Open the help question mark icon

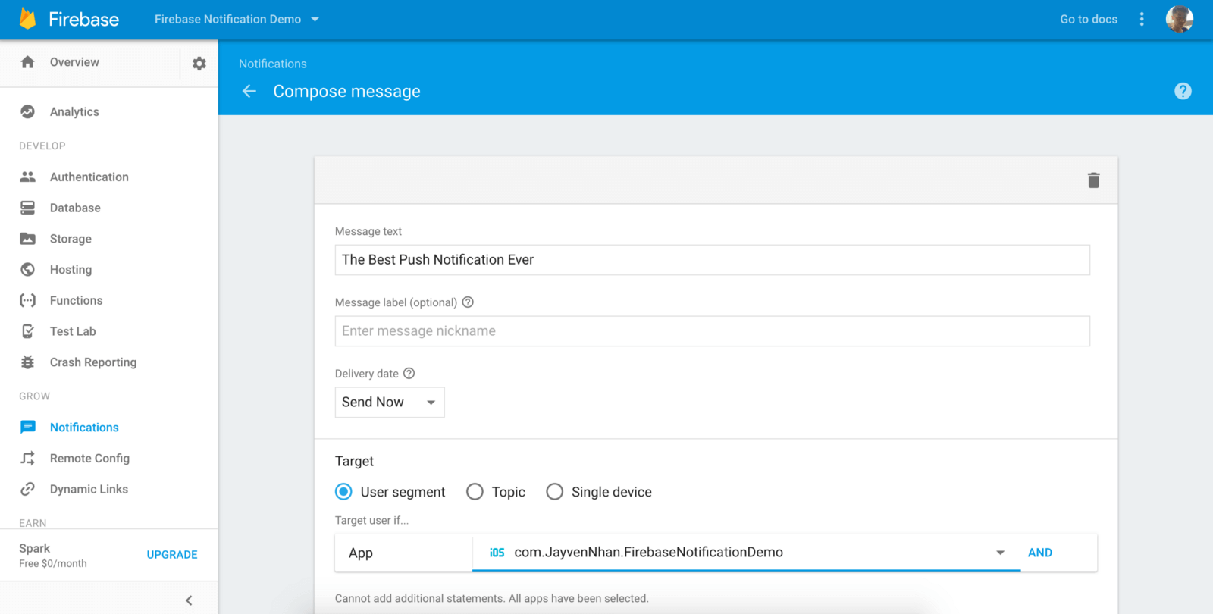click(x=1183, y=91)
